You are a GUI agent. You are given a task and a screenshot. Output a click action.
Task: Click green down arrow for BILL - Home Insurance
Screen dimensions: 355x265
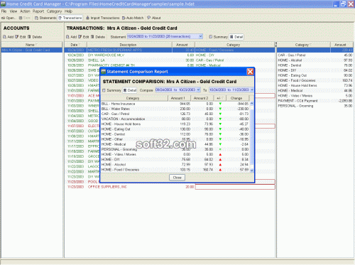coord(220,104)
